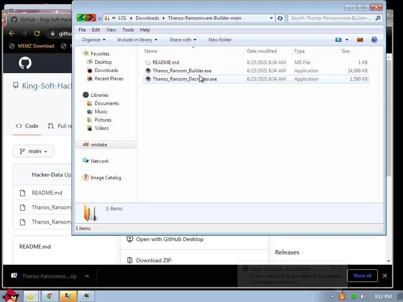Image resolution: width=403 pixels, height=302 pixels.
Task: Select Music library
Action: pos(101,111)
